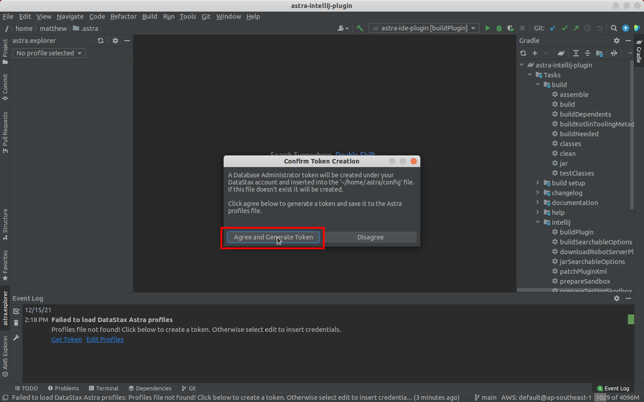The image size is (644, 402).
Task: Refresh the astra.explorer panel
Action: point(101,41)
